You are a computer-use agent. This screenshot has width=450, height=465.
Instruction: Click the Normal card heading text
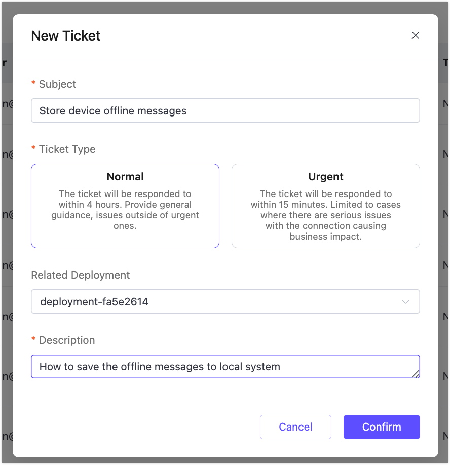coord(125,177)
